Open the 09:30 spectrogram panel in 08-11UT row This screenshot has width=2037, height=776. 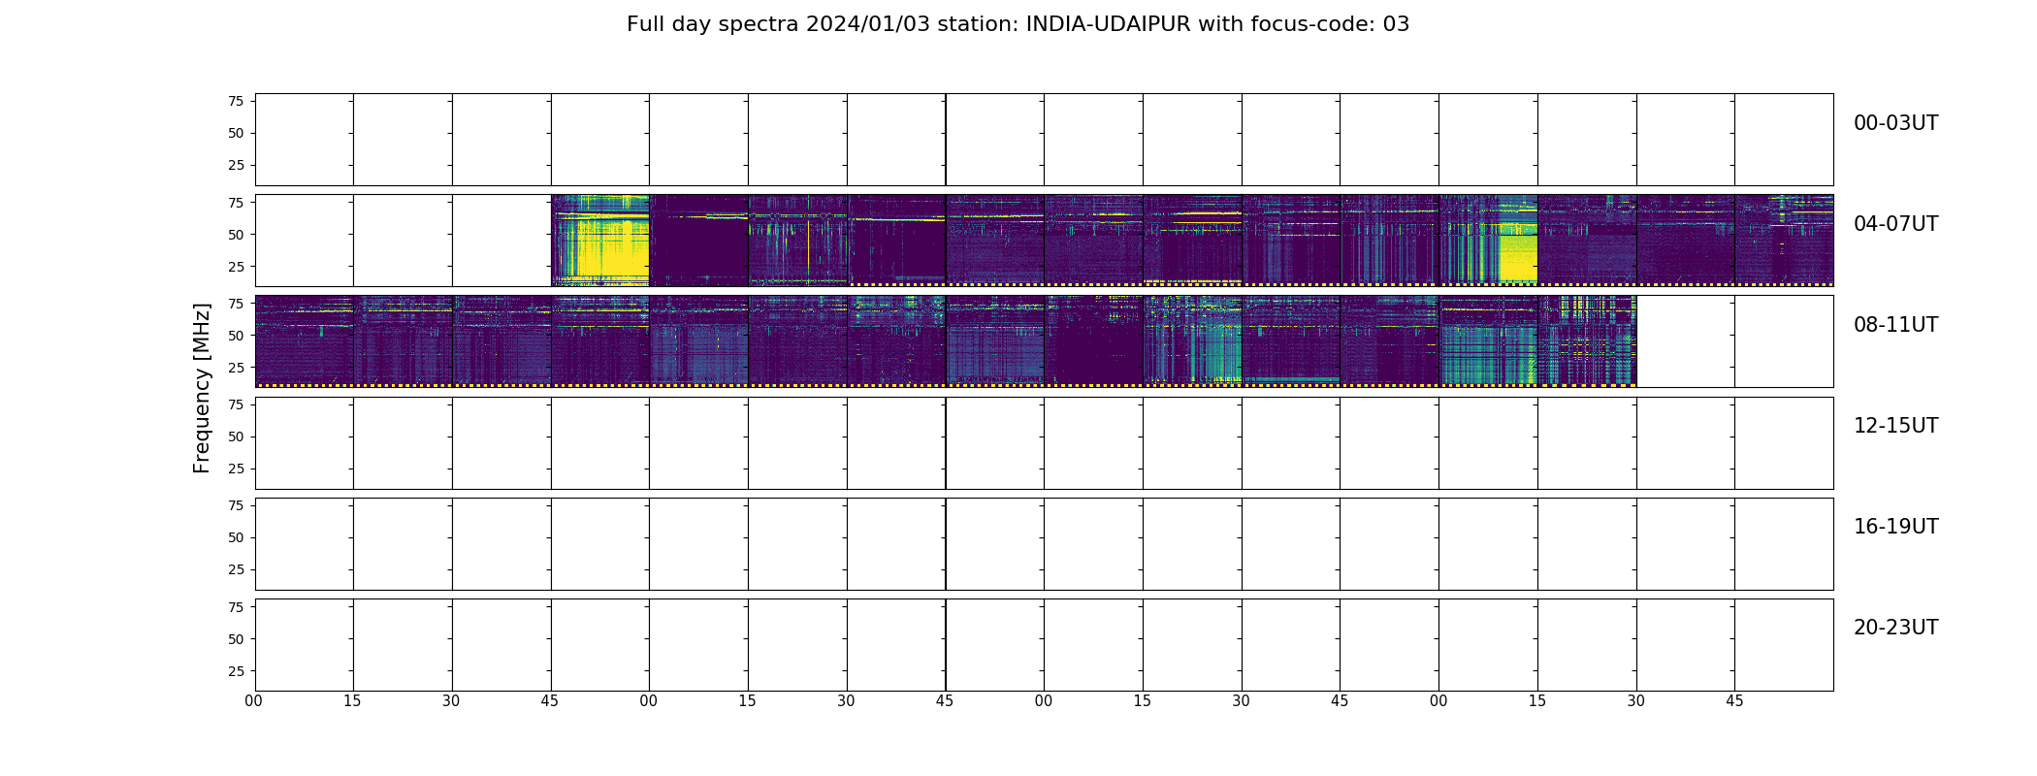point(896,341)
